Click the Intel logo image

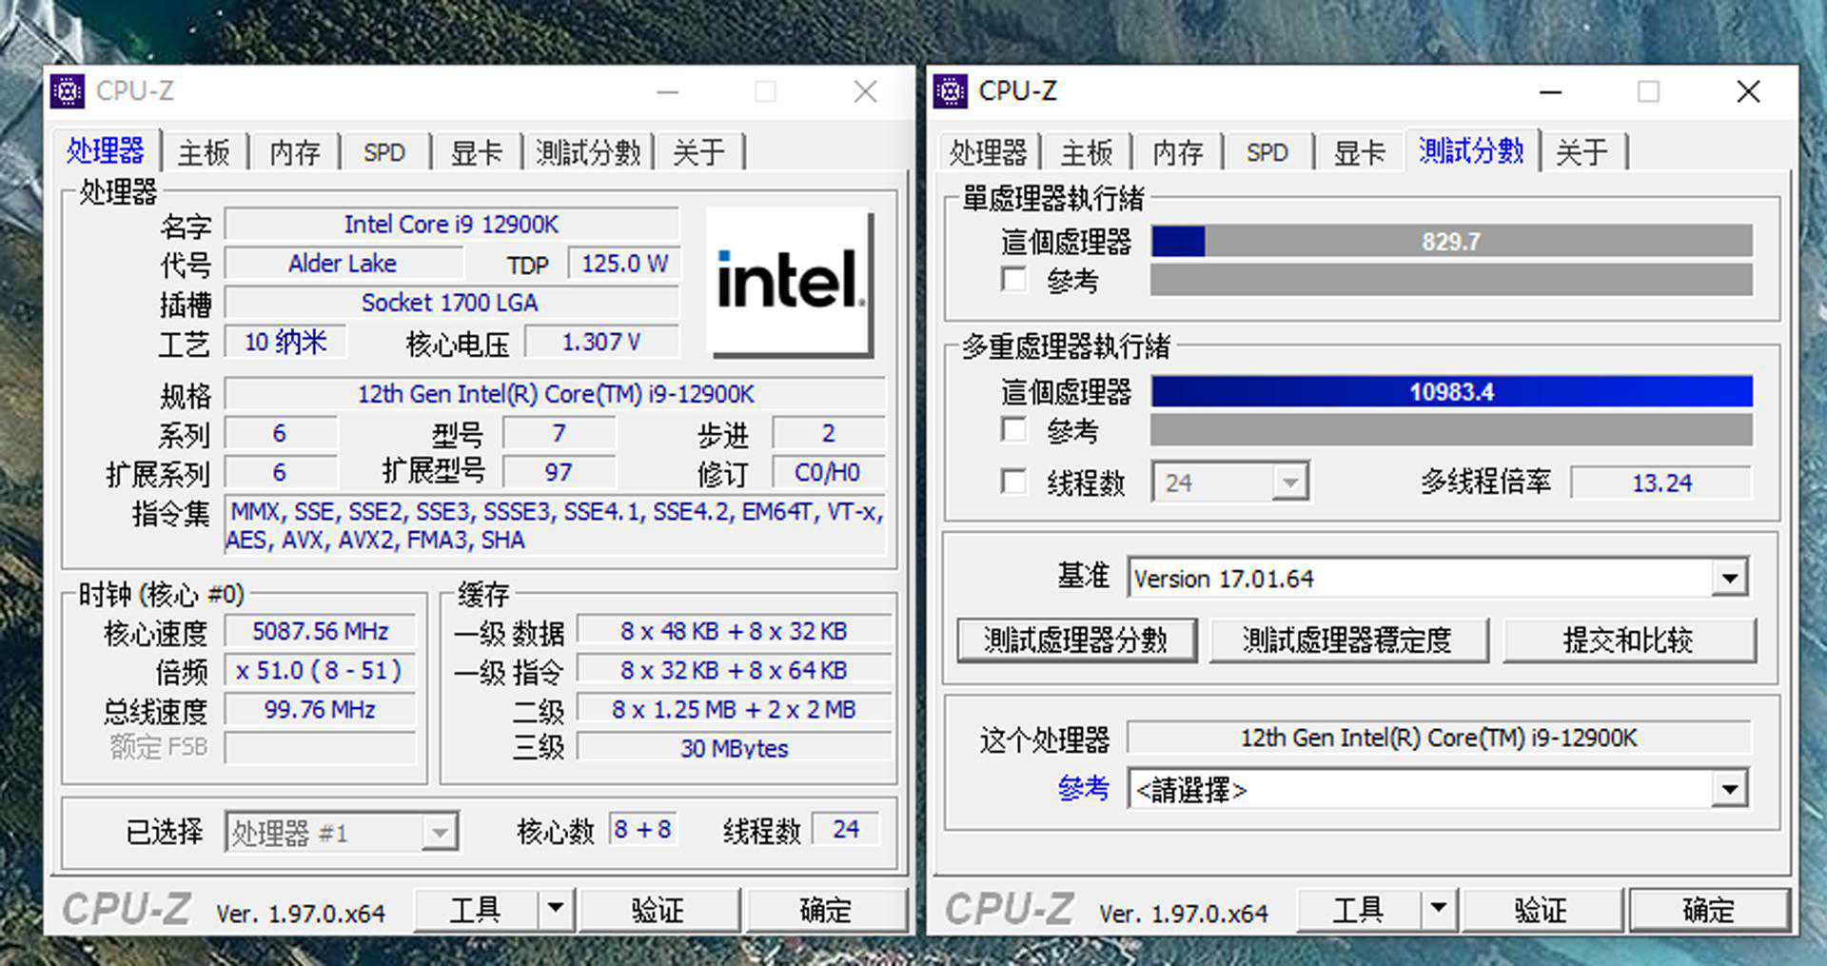coord(789,282)
